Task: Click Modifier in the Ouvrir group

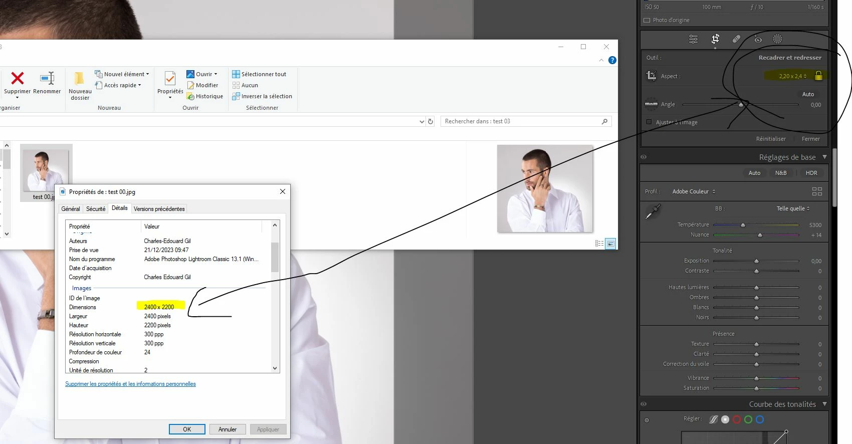Action: [x=202, y=85]
